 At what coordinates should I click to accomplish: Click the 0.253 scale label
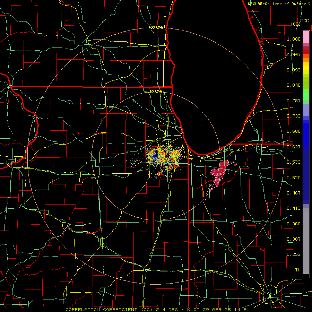coord(294,254)
